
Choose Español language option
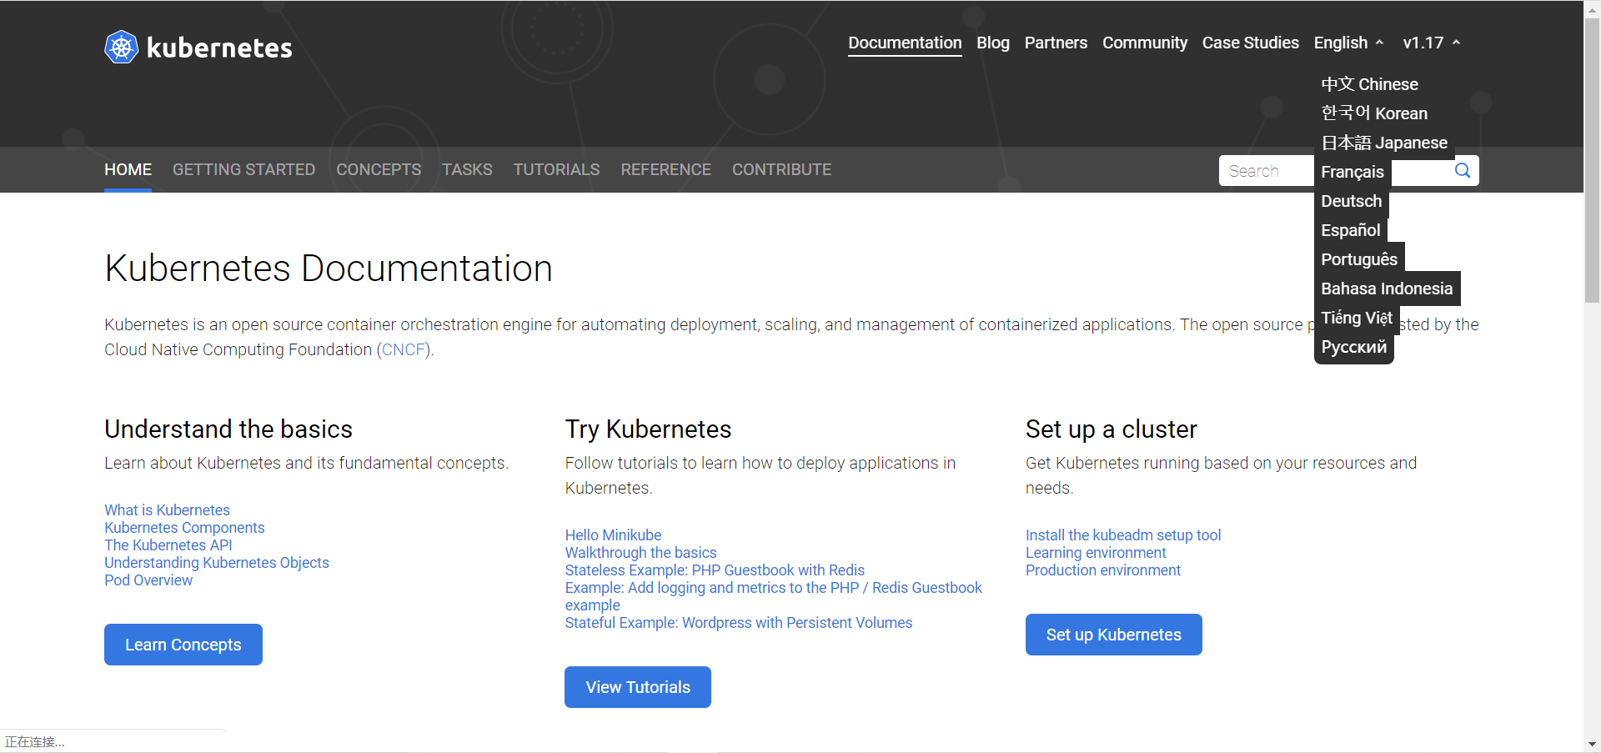tap(1351, 230)
